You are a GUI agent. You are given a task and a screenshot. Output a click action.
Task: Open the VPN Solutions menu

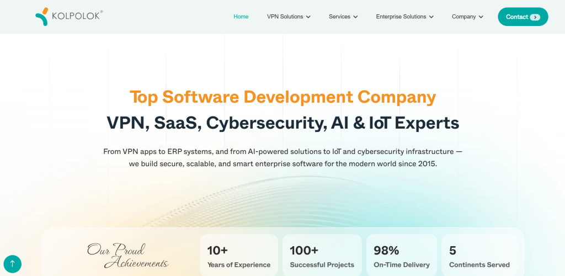(285, 17)
